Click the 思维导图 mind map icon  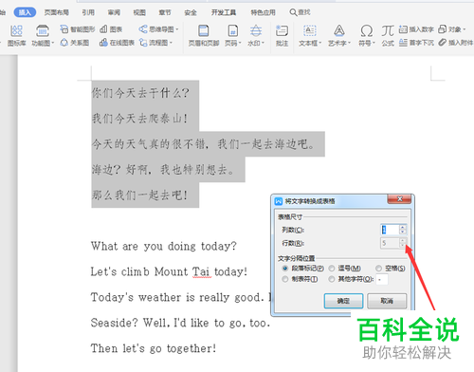(x=143, y=29)
